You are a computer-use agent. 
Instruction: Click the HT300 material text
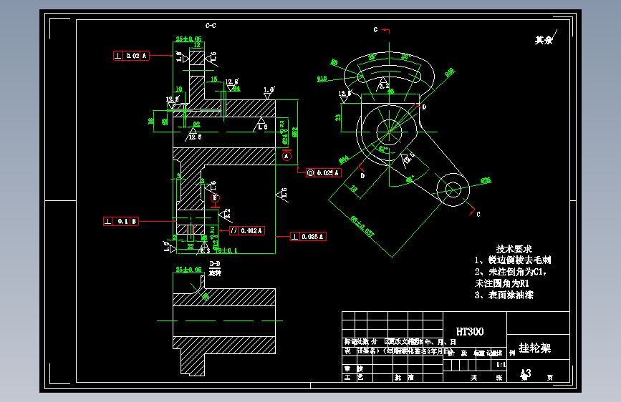click(470, 332)
